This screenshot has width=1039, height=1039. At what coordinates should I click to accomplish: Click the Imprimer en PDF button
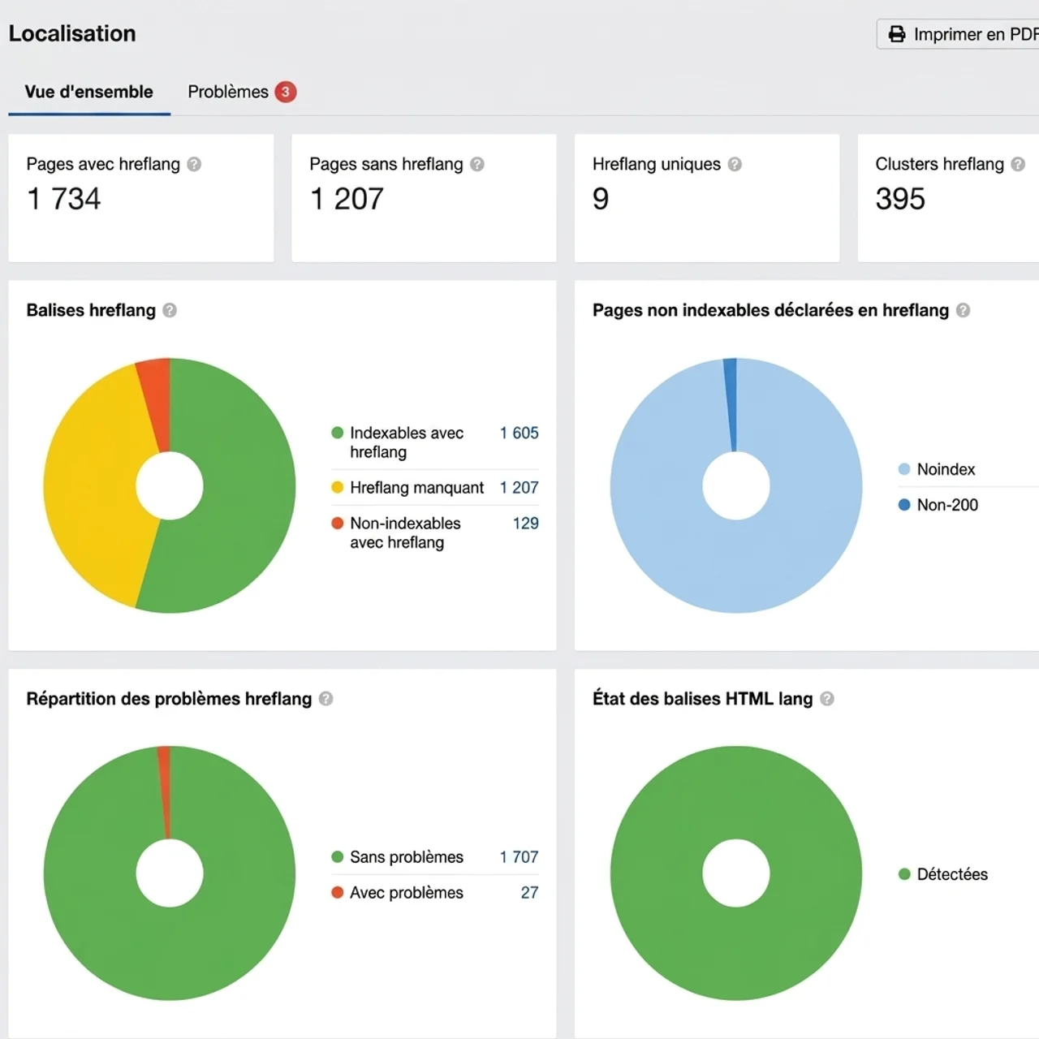click(x=958, y=34)
